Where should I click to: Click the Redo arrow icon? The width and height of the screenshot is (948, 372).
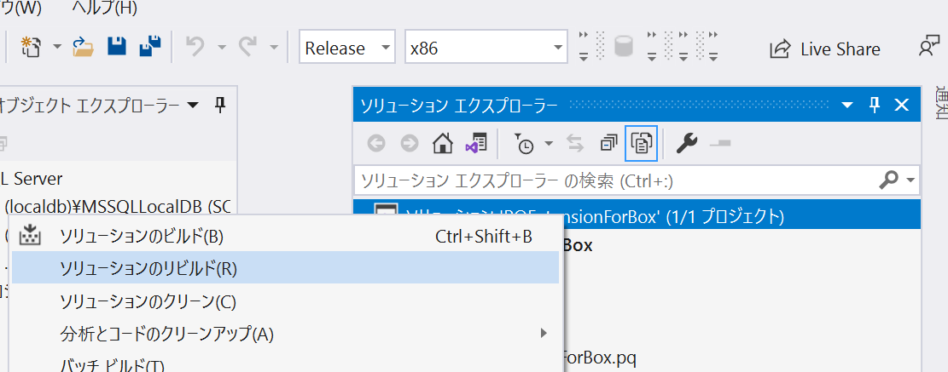248,47
